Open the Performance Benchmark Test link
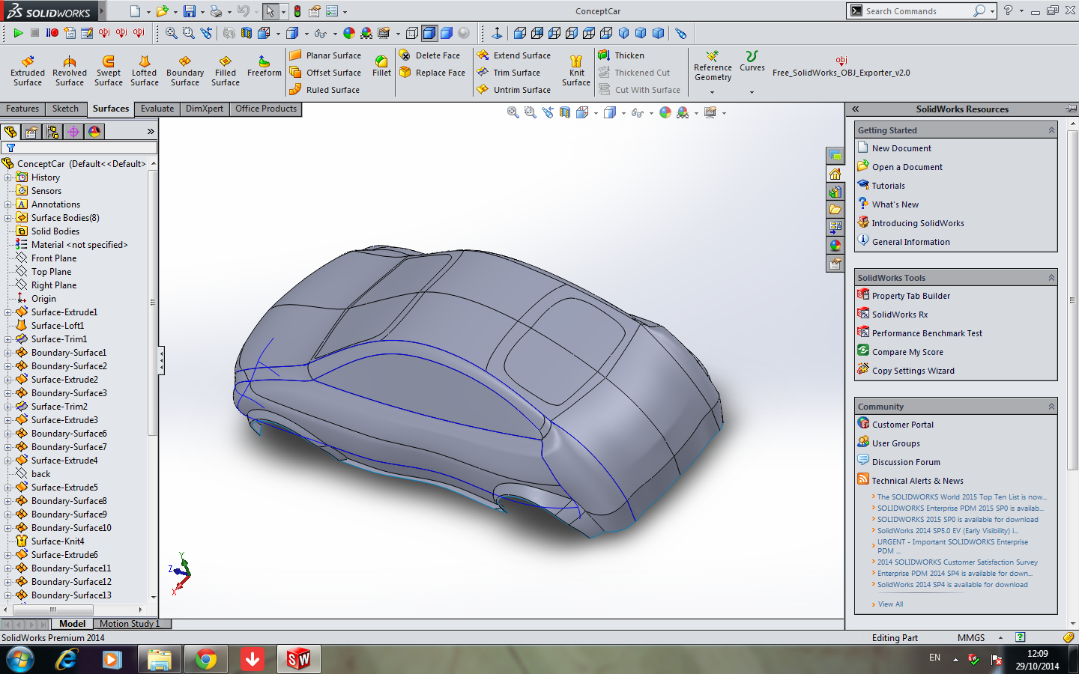1079x674 pixels. pyautogui.click(x=927, y=333)
